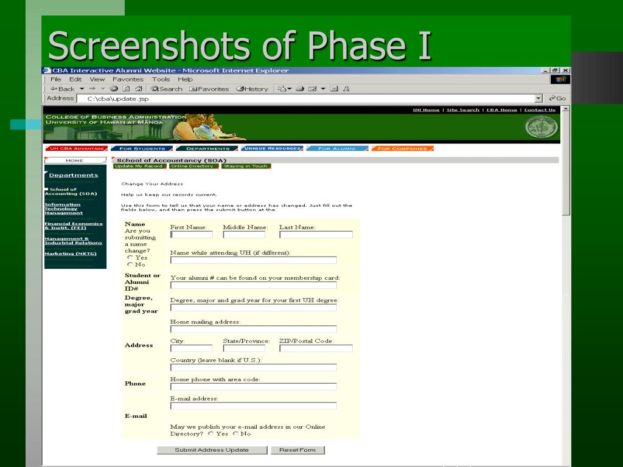Image resolution: width=623 pixels, height=467 pixels.
Task: Click the Middle Name field
Action: tap(244, 235)
